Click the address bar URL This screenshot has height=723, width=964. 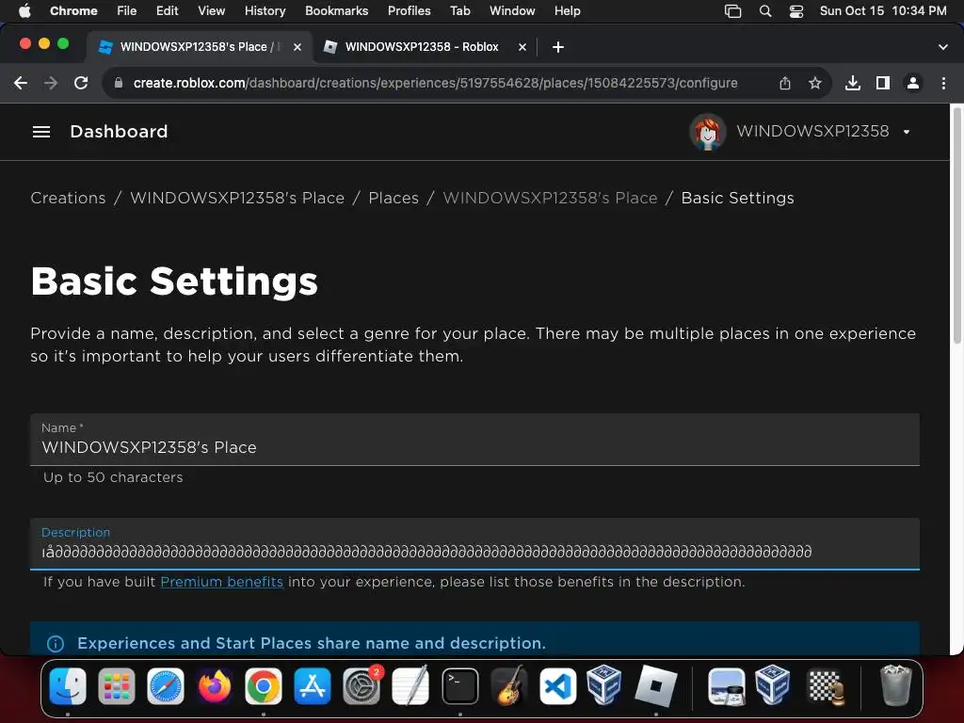[x=435, y=83]
